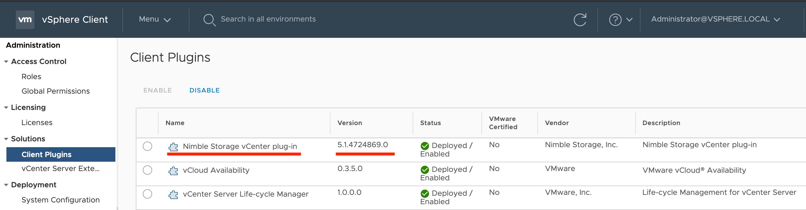Click the green status check for Nimble Storage
Image resolution: width=806 pixels, height=210 pixels.
click(x=425, y=146)
